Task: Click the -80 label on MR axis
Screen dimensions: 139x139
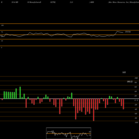Action: point(136,118)
